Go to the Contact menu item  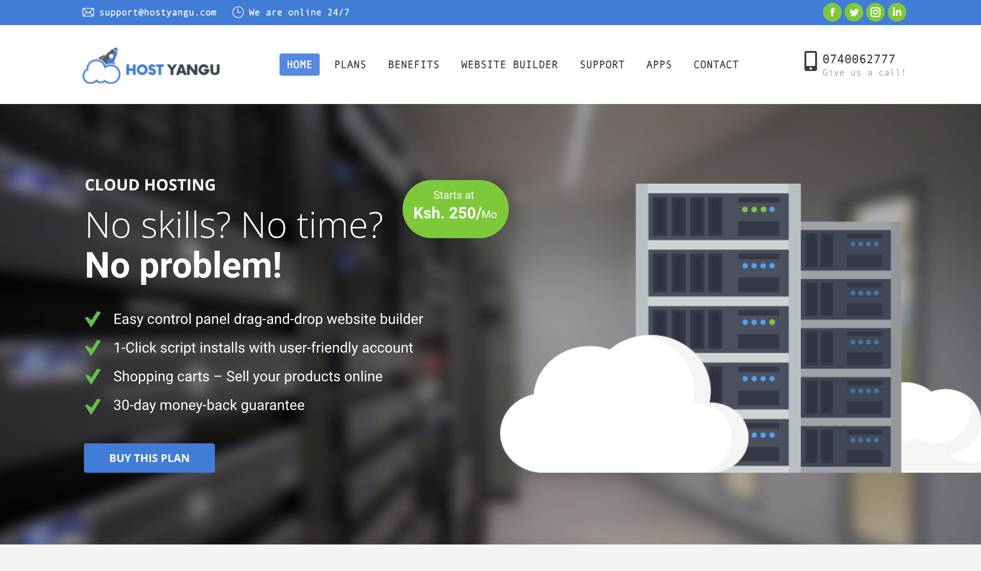click(716, 65)
